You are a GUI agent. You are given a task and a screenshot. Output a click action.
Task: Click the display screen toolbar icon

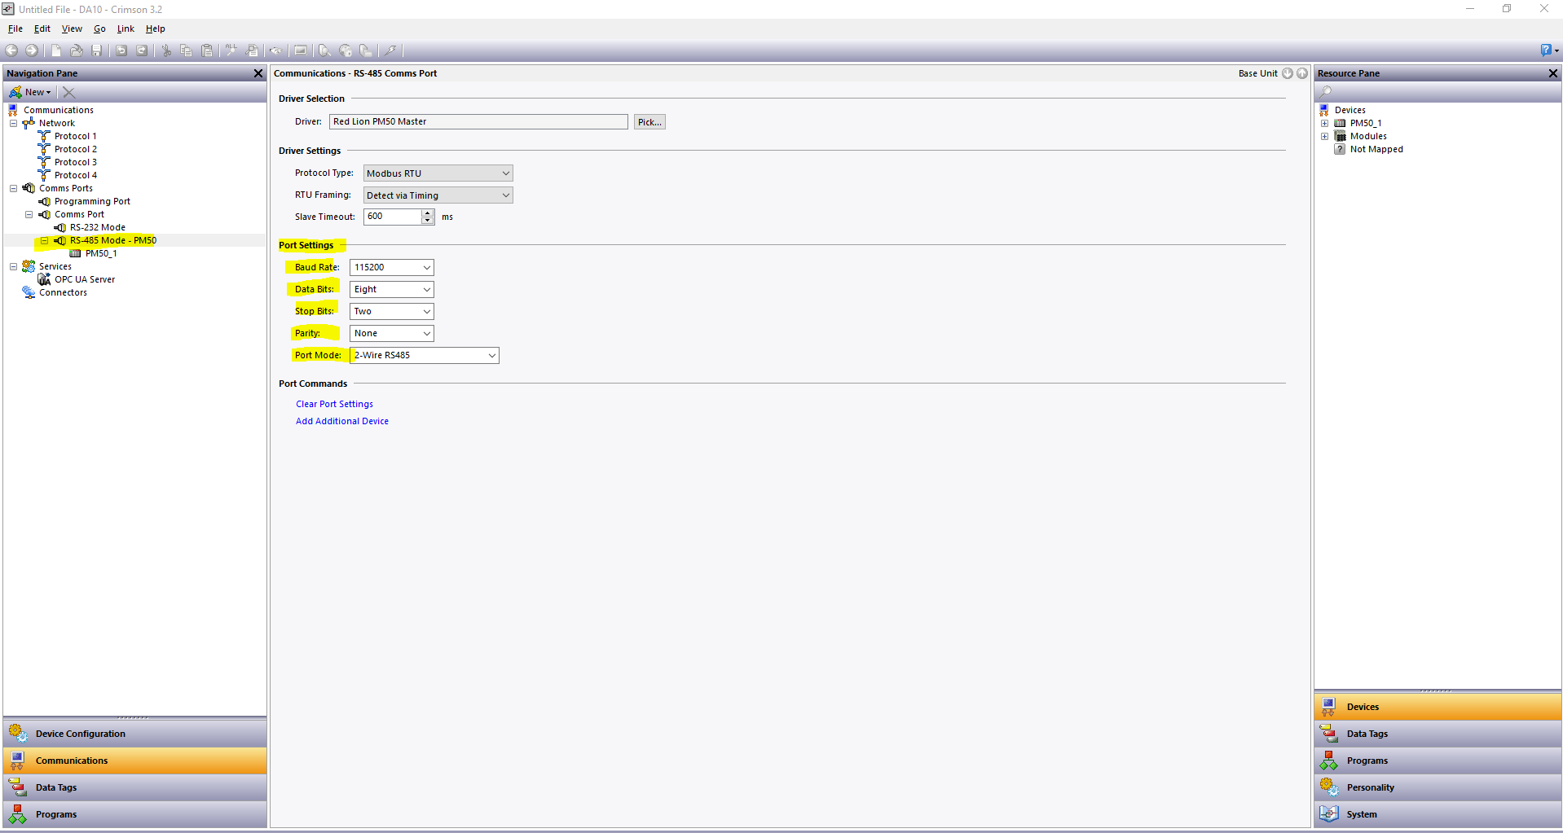[301, 50]
